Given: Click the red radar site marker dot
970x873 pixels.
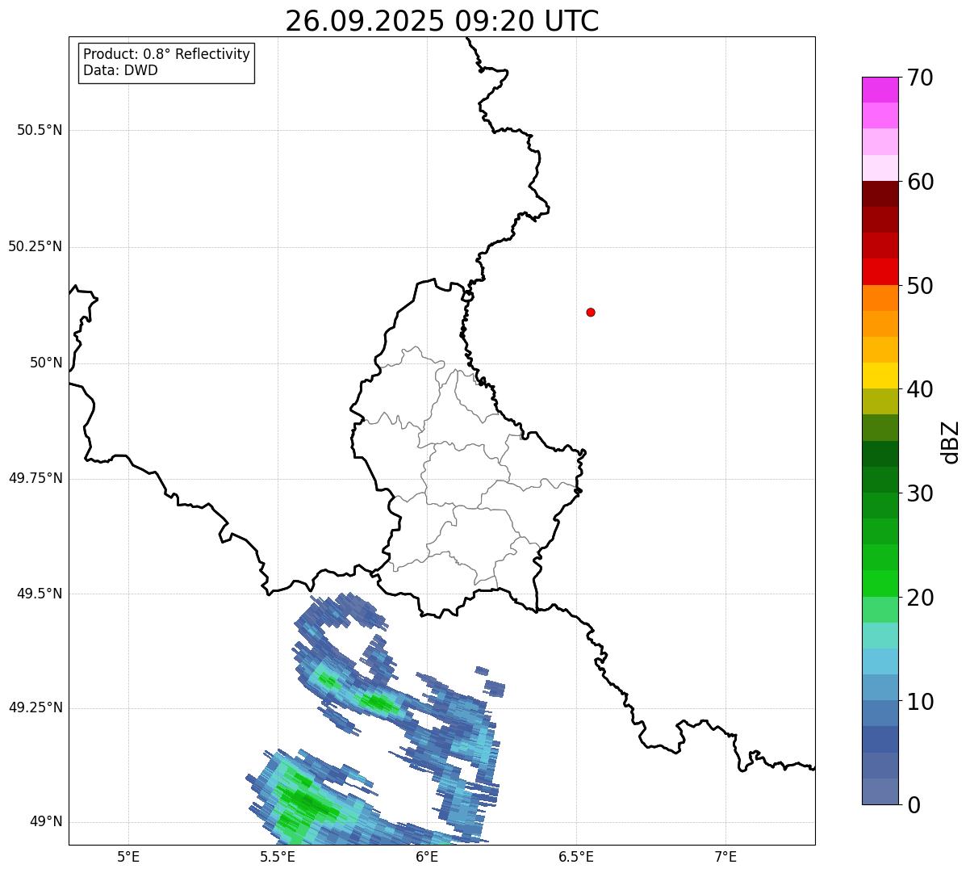Looking at the screenshot, I should click(591, 312).
